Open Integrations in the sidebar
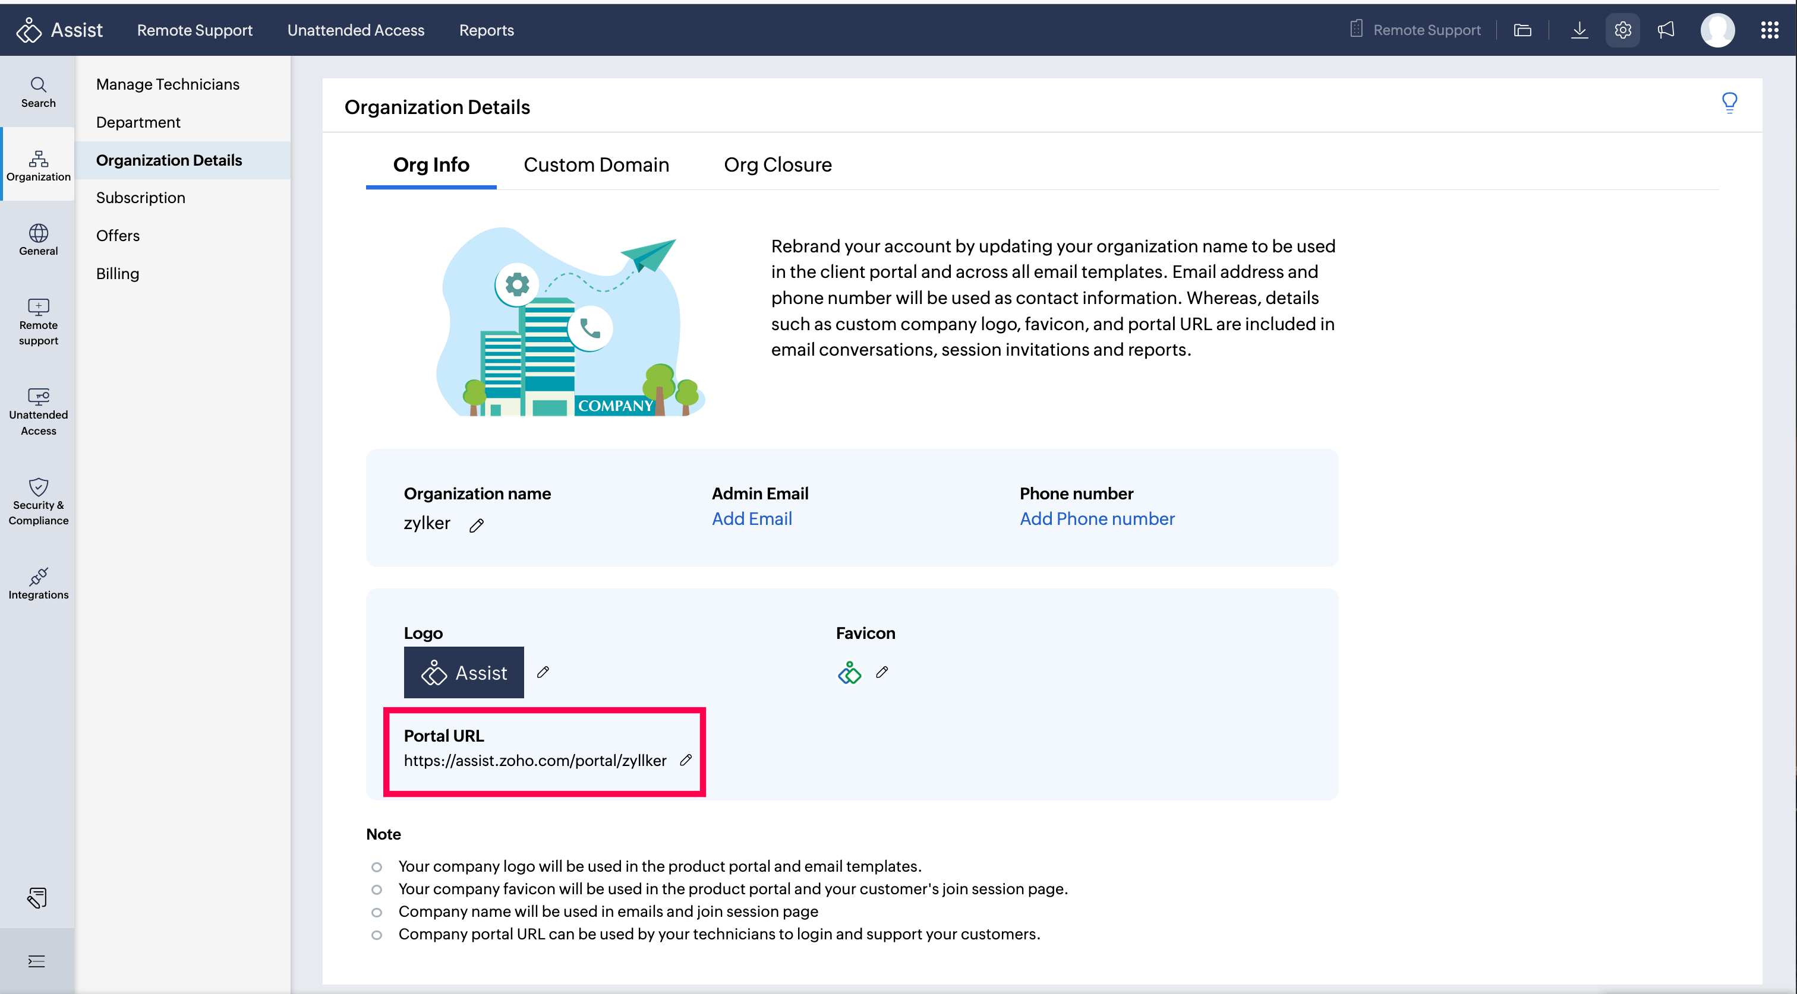Screen dimensions: 1797x994 [39, 584]
